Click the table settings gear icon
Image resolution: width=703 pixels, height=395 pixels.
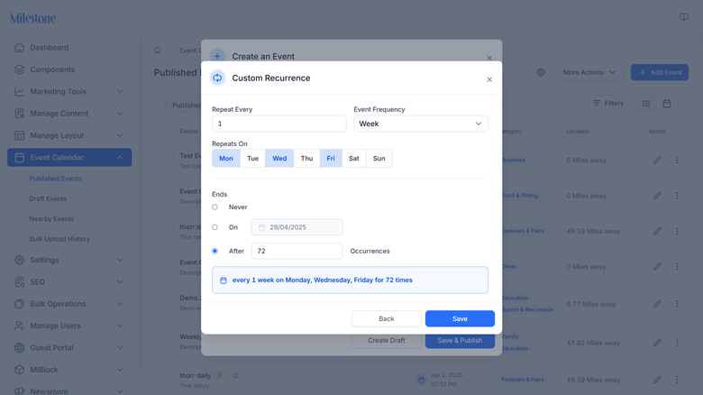click(x=541, y=72)
